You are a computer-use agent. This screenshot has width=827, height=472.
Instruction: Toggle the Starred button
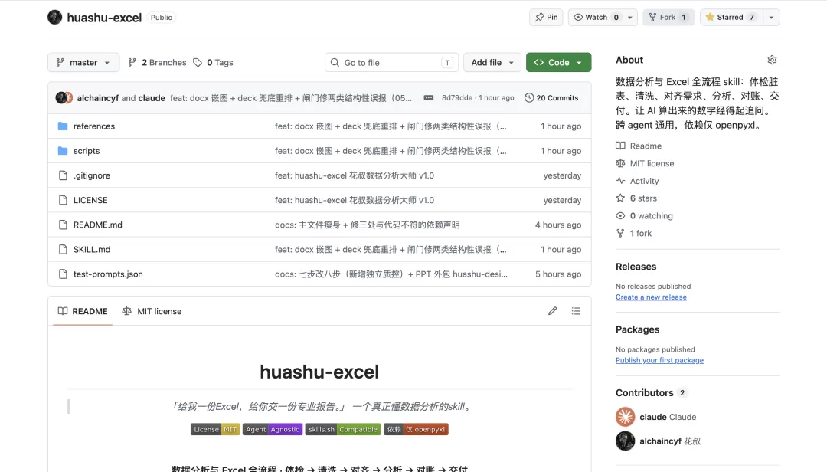[x=731, y=17]
